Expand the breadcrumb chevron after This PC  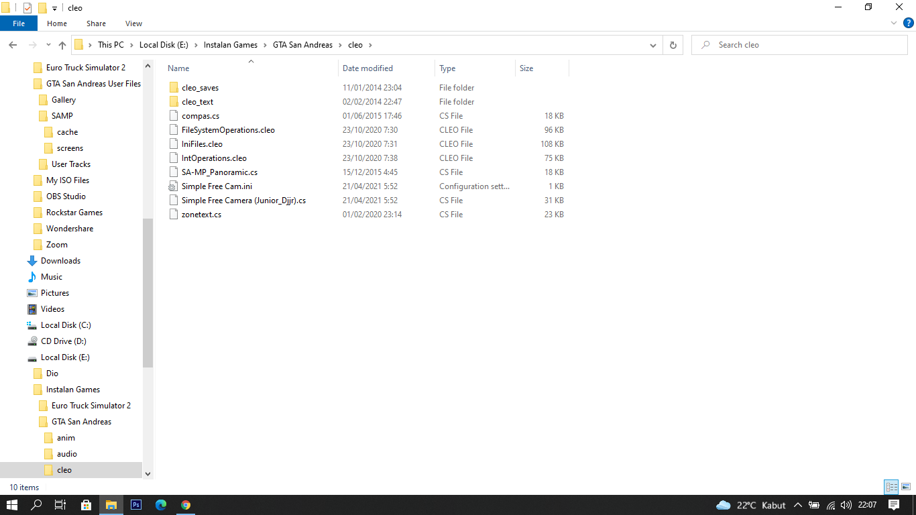pos(131,45)
